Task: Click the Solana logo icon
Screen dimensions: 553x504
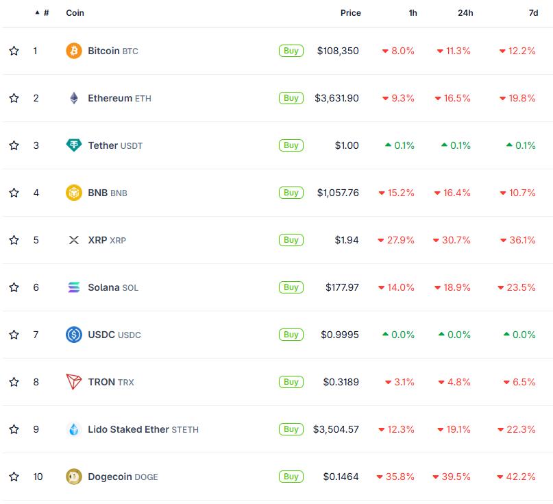Action: [x=73, y=287]
